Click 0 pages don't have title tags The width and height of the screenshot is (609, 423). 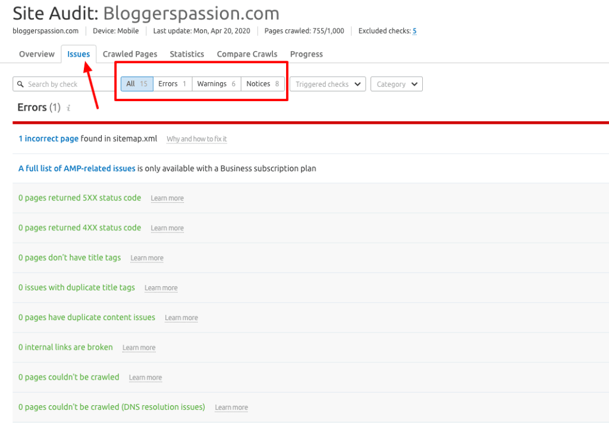[70, 258]
